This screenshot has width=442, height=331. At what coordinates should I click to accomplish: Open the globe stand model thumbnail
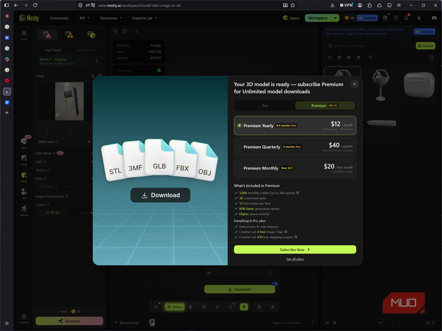pyautogui.click(x=381, y=85)
